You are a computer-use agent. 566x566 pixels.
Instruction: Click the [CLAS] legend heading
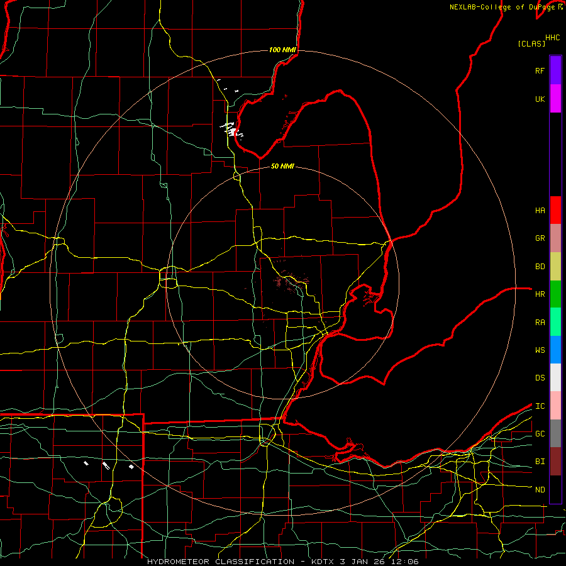tap(531, 43)
